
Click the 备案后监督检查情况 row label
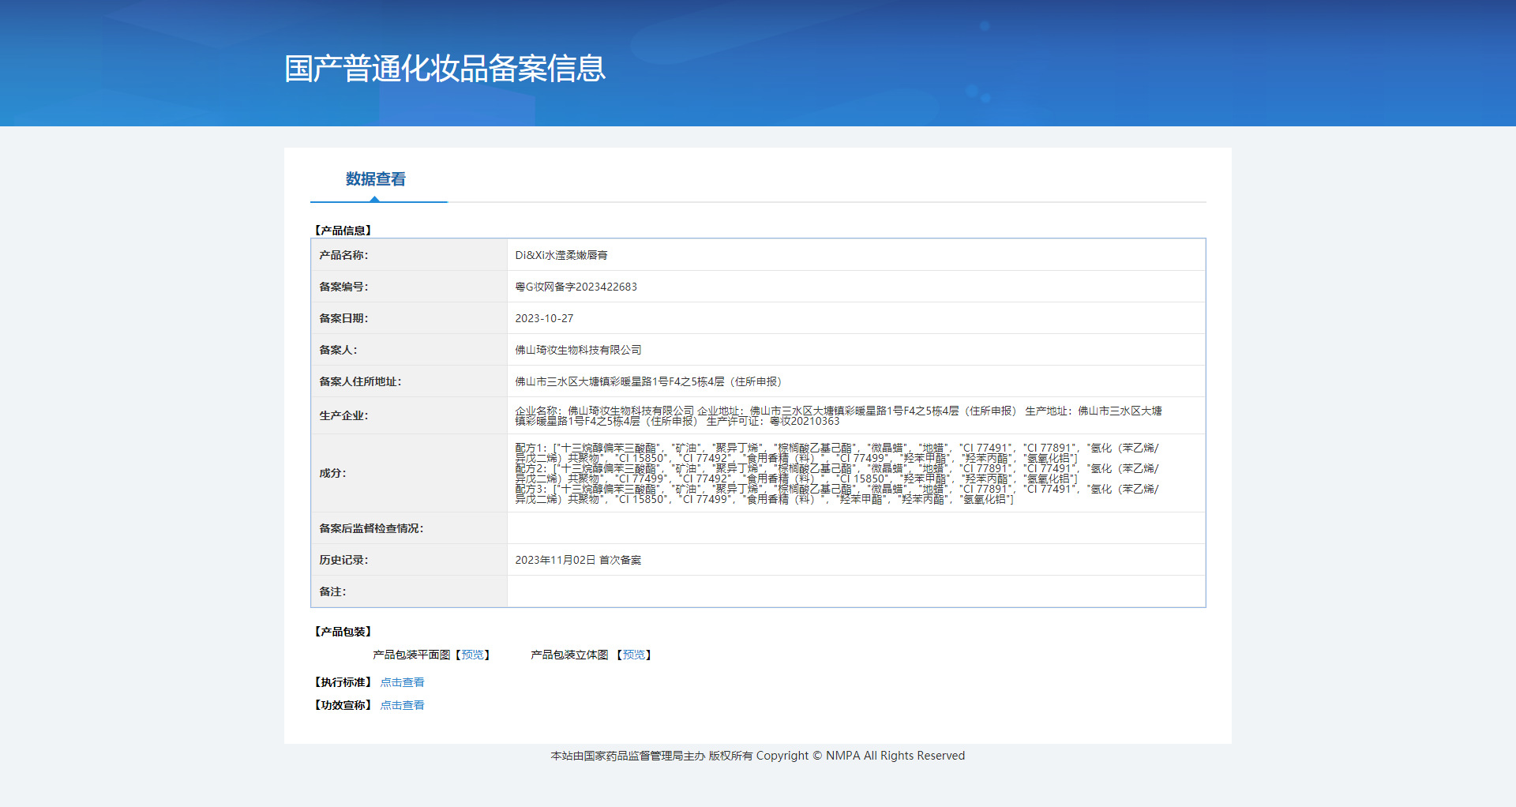pos(371,528)
